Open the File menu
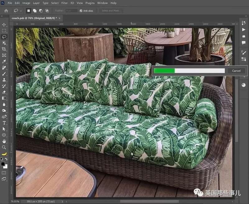249x204 pixels. coord(10,3)
